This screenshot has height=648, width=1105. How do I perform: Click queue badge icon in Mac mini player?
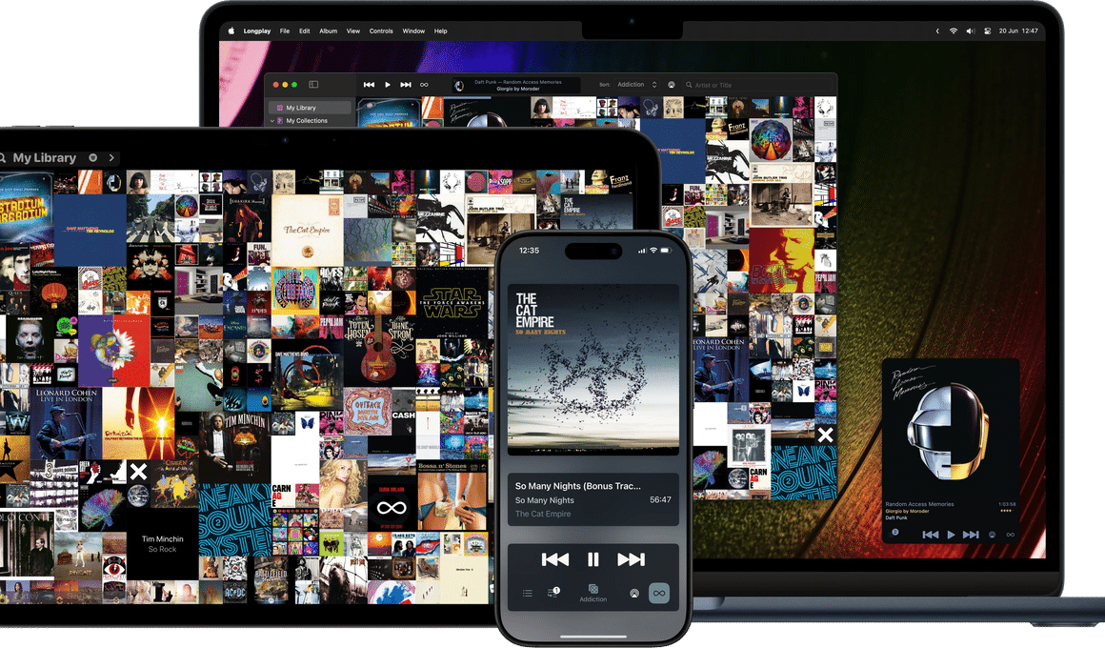point(895,533)
